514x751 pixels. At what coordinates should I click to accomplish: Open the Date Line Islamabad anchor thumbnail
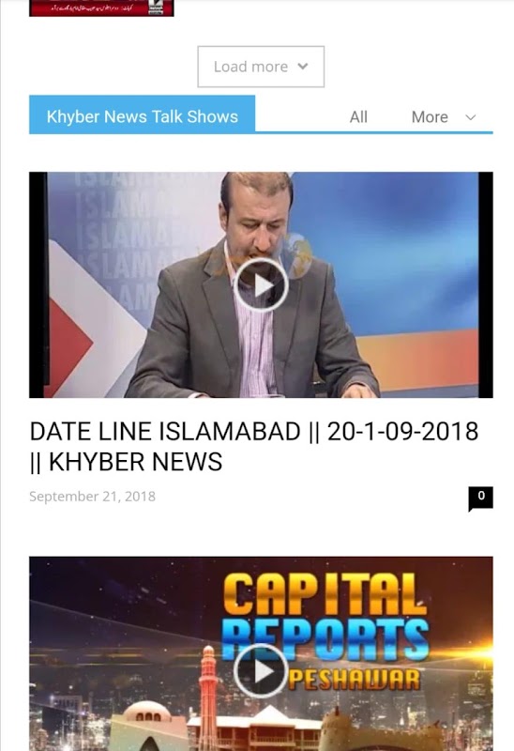[261, 285]
